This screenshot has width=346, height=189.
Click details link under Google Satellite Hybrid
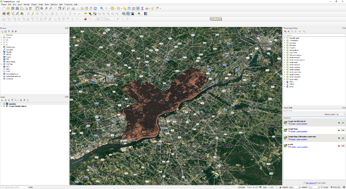click(x=292, y=124)
